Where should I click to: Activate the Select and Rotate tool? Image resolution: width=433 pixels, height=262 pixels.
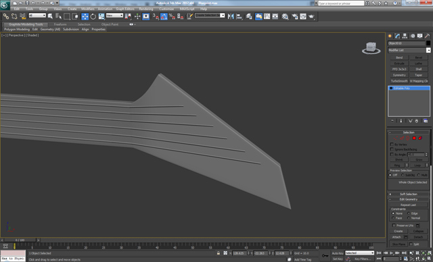[x=93, y=16]
